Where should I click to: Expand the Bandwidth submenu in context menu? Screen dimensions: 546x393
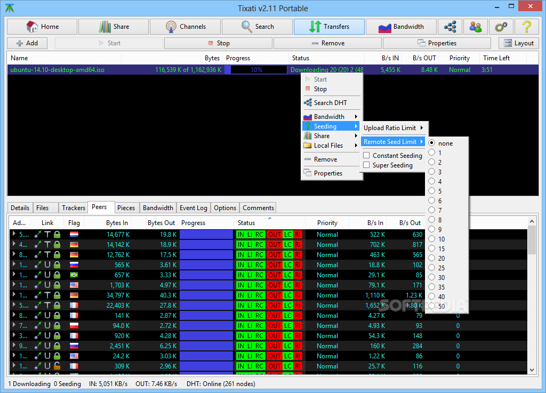click(x=331, y=117)
